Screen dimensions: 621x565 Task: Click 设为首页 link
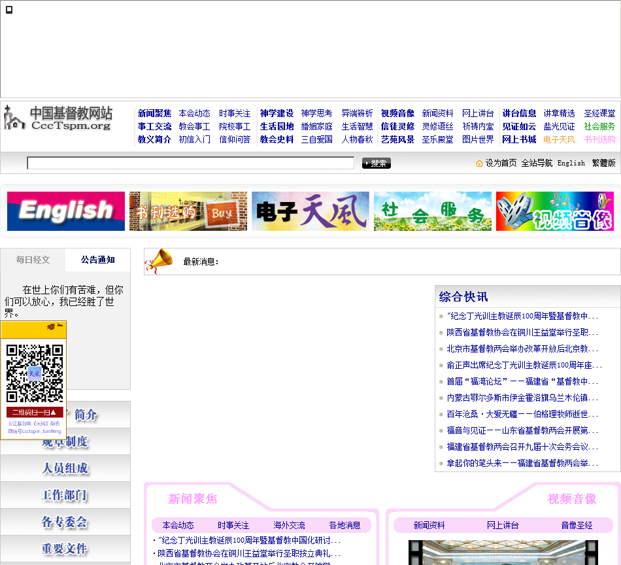point(501,163)
